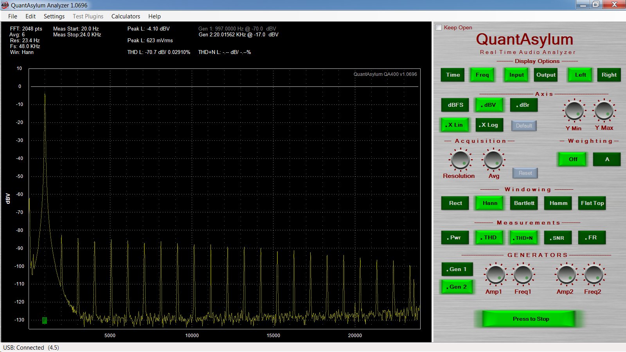Open the Edit menu
The width and height of the screenshot is (626, 352).
[31, 16]
